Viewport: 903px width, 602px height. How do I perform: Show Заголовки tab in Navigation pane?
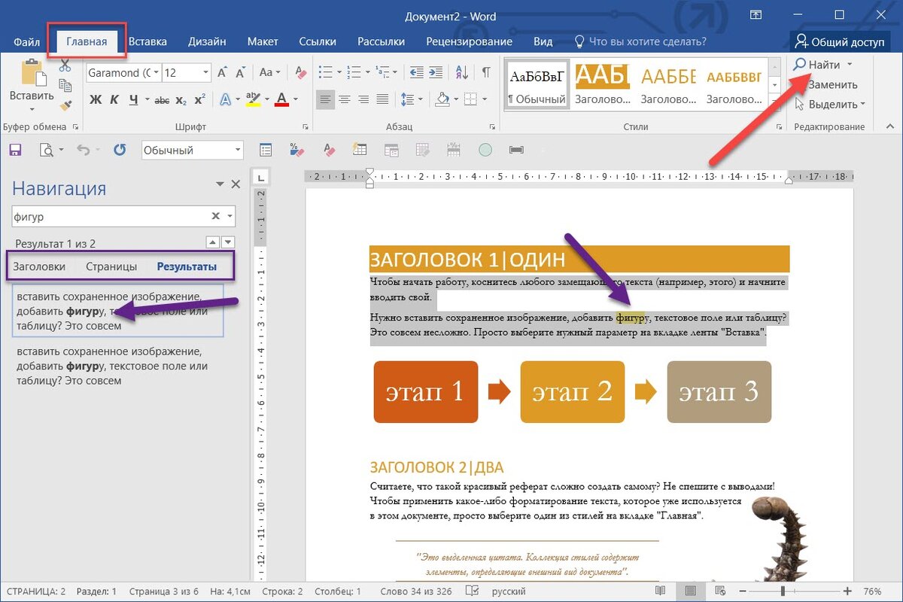[x=39, y=266]
